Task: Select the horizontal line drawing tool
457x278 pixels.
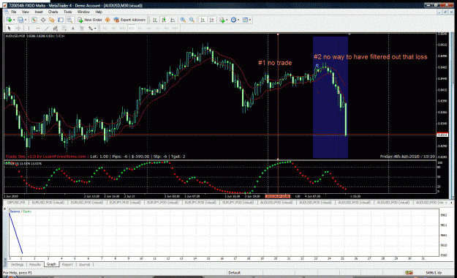Action: 38,29
